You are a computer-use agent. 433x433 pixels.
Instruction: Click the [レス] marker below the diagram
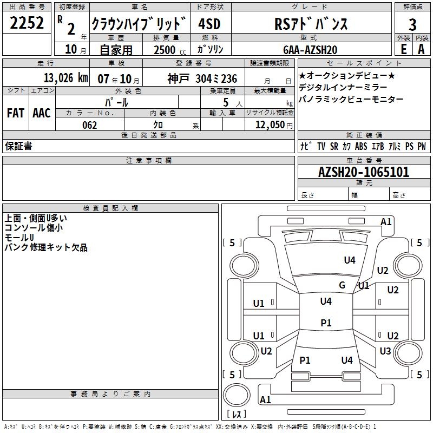[236, 415]
